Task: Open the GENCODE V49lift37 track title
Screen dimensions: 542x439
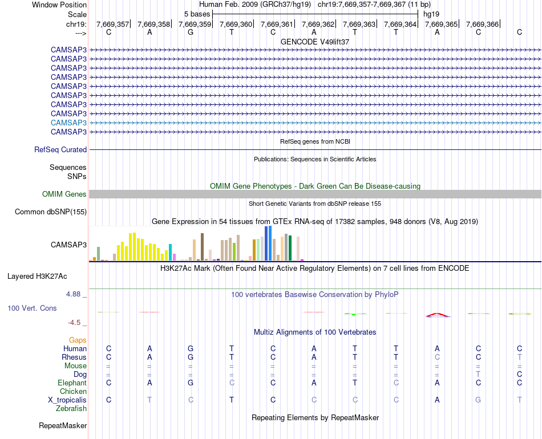Action: tap(314, 42)
